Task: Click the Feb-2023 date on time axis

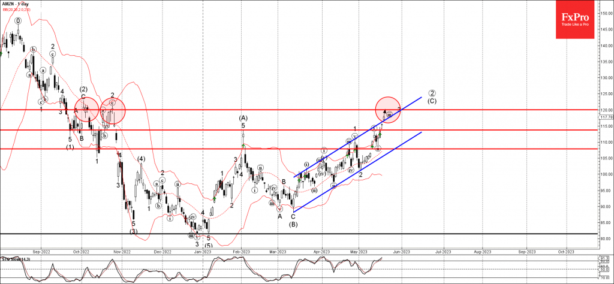Action: [242, 252]
